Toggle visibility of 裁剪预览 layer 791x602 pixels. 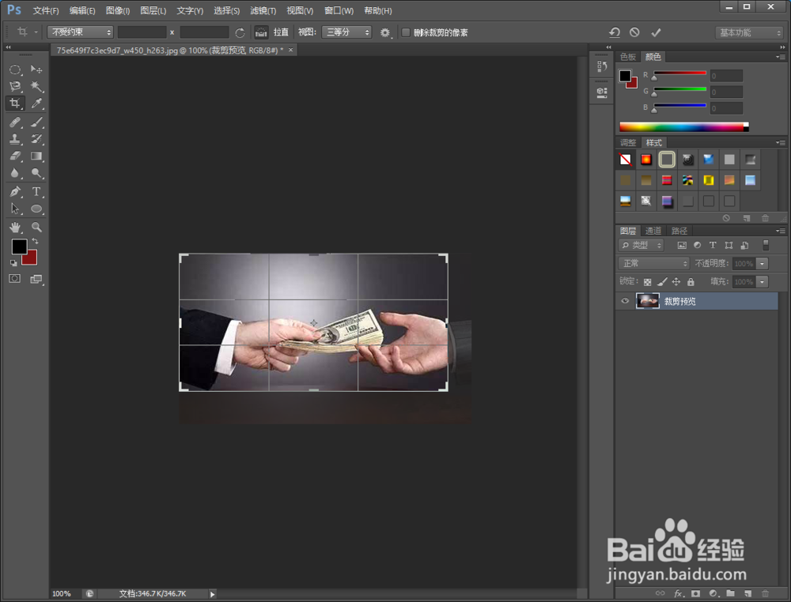click(x=625, y=301)
